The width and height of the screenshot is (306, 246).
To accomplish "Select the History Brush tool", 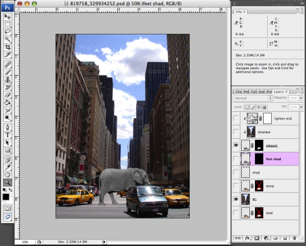I will point(8,87).
